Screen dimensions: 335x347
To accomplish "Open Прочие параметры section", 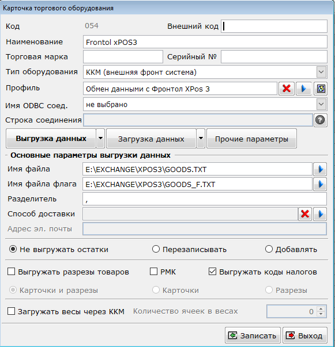I will tap(251, 139).
